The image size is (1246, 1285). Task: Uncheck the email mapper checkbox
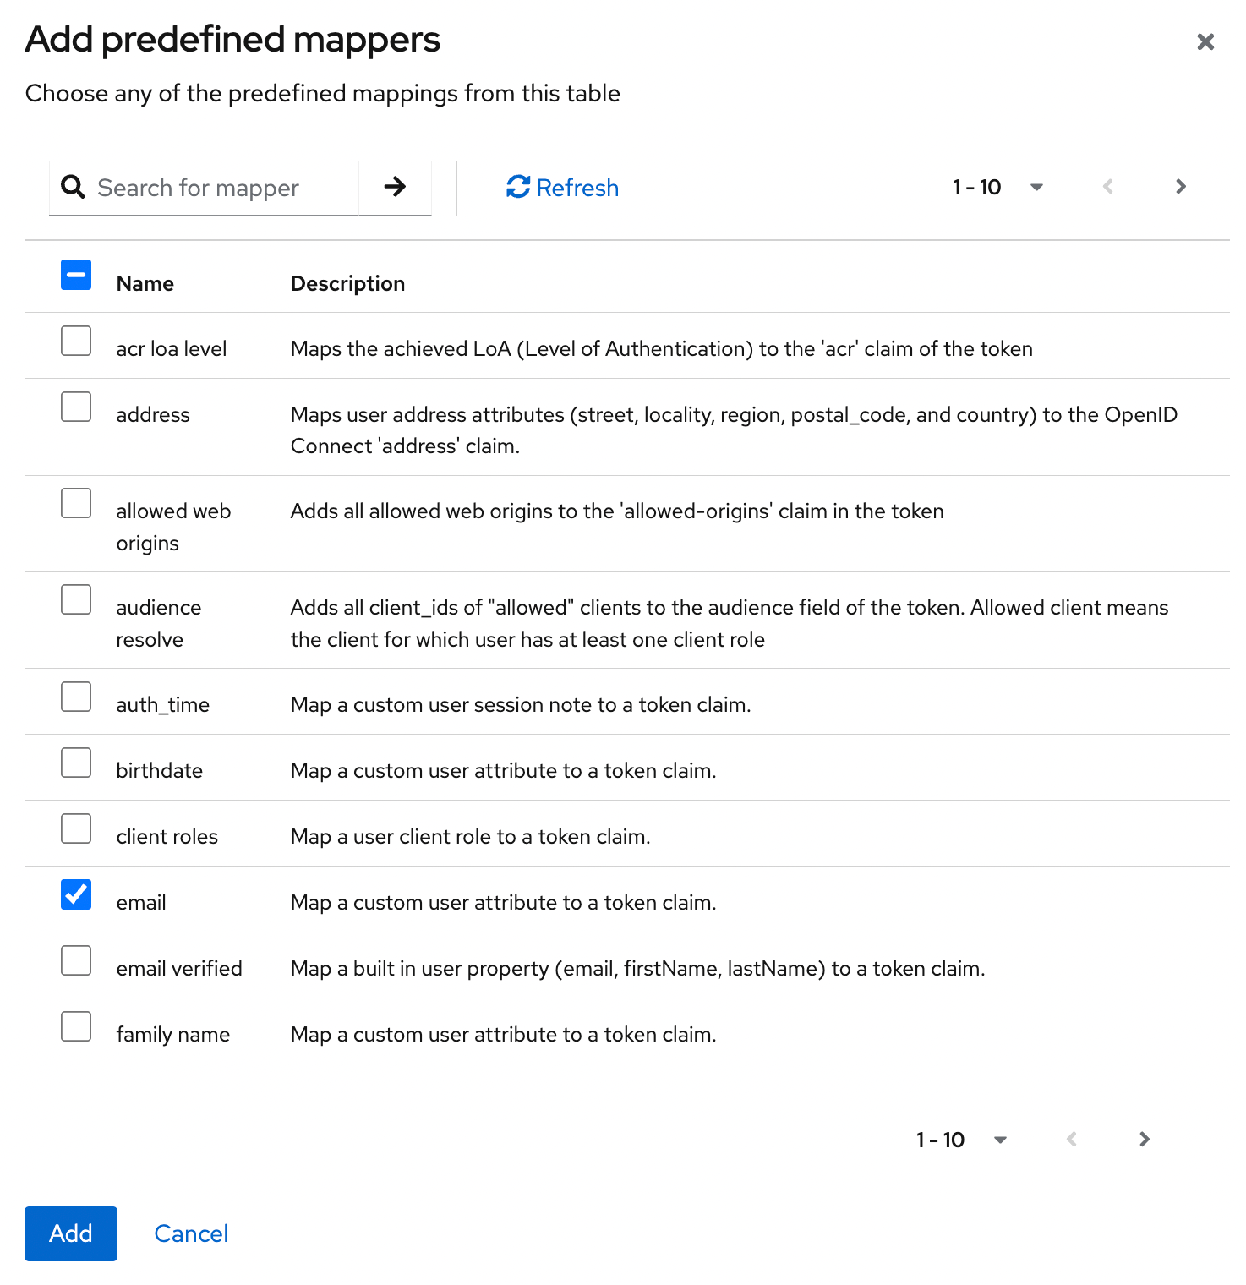tap(76, 894)
